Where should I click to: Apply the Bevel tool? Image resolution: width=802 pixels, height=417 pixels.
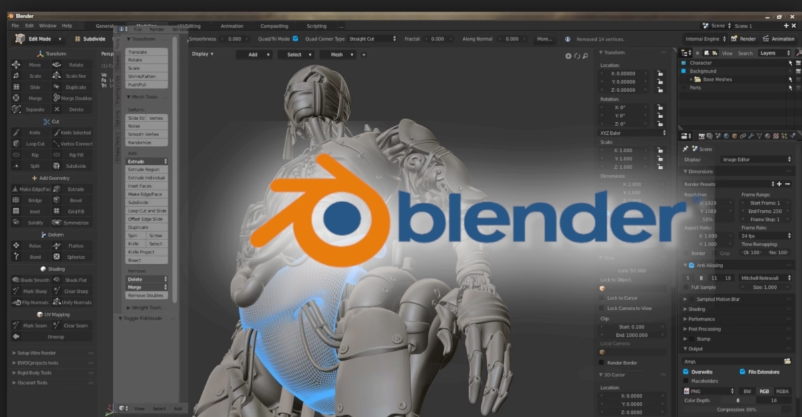[72, 200]
